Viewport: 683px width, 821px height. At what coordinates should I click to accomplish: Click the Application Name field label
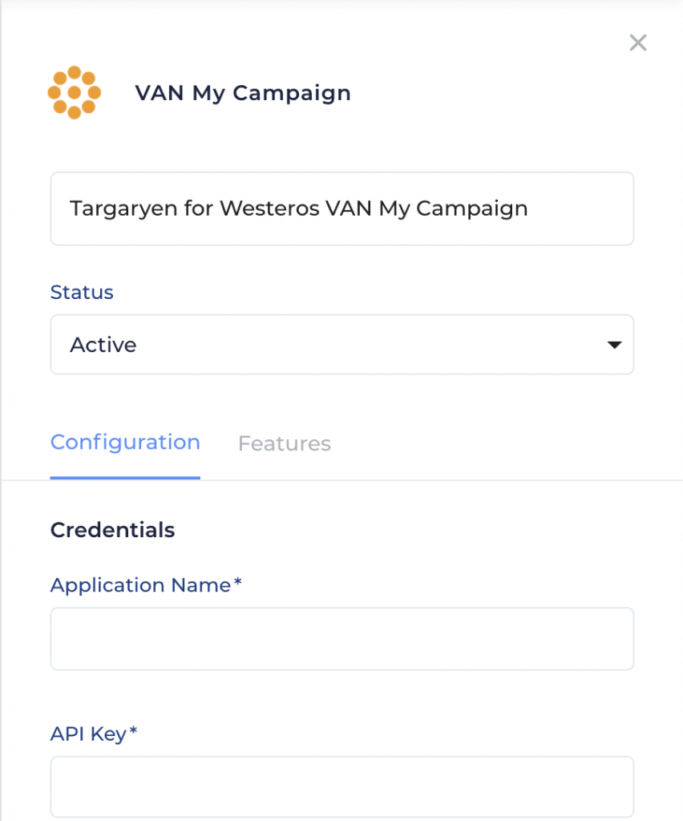coord(140,585)
